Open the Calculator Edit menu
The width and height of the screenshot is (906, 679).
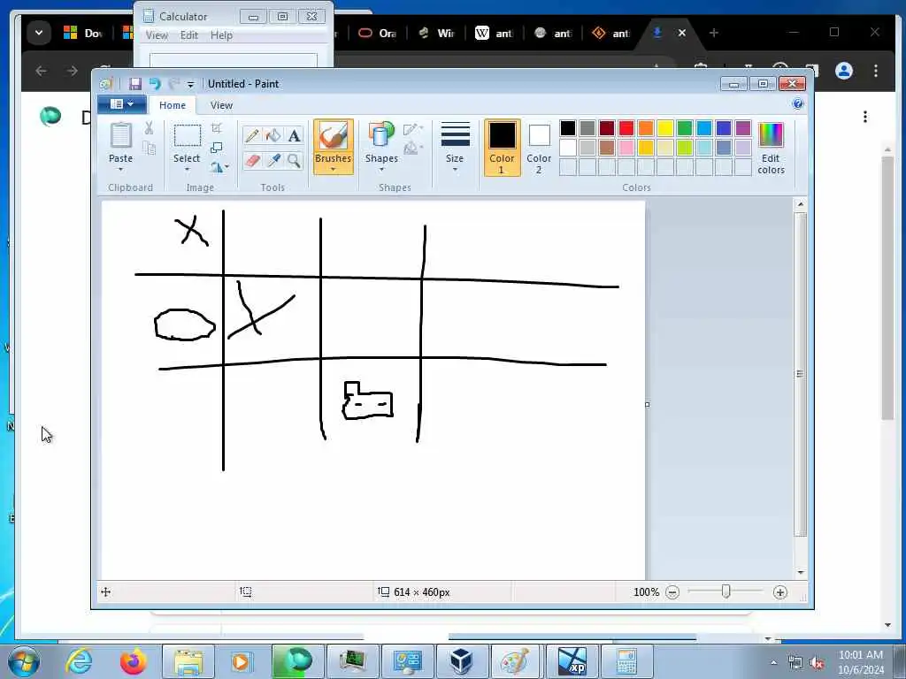(x=189, y=35)
